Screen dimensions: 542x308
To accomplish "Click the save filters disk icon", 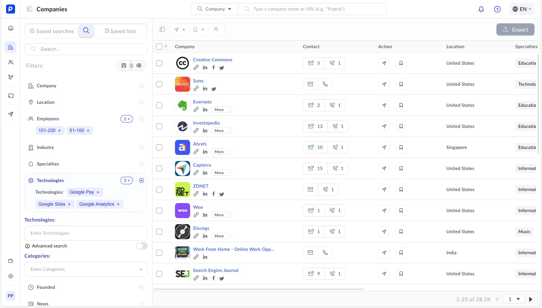I will tap(124, 65).
